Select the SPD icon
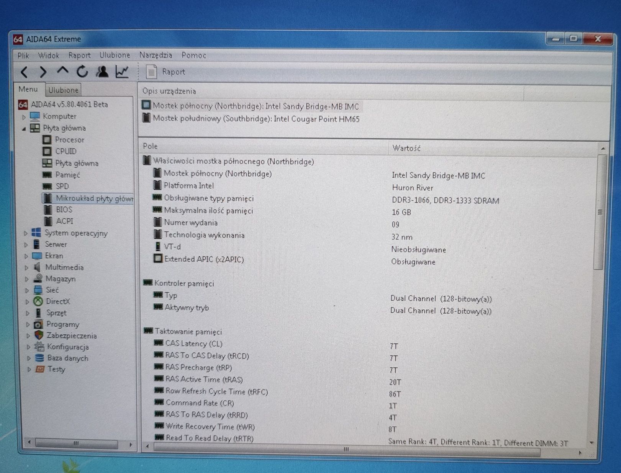Viewport: 621px width, 473px height. [x=47, y=187]
